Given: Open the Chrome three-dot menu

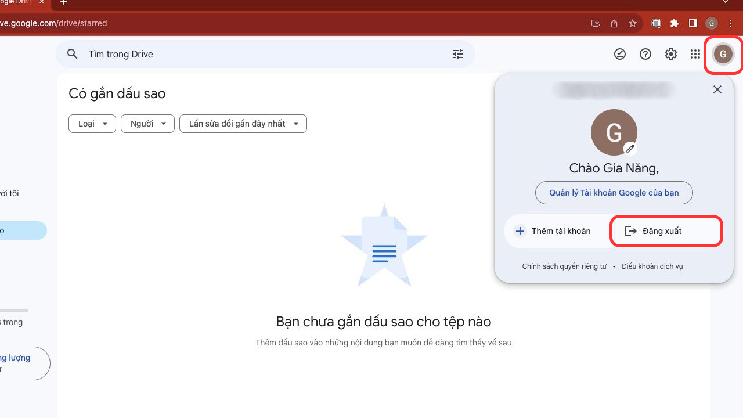Looking at the screenshot, I should point(731,24).
